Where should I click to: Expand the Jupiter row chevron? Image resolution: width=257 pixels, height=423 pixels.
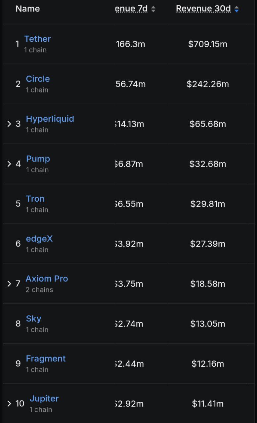pyautogui.click(x=9, y=404)
